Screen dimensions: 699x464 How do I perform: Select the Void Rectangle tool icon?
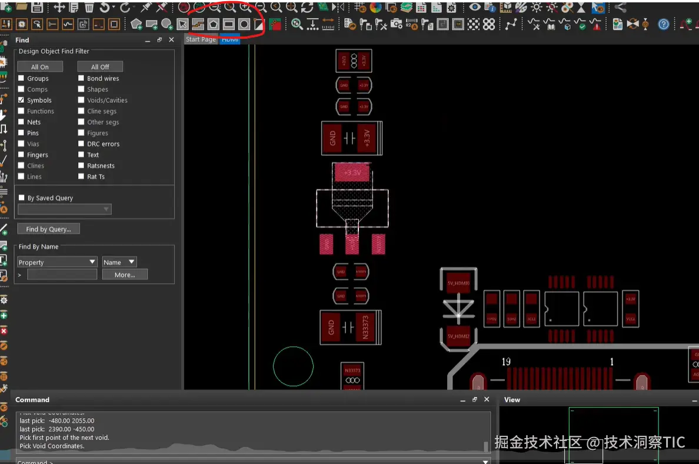[x=229, y=24]
